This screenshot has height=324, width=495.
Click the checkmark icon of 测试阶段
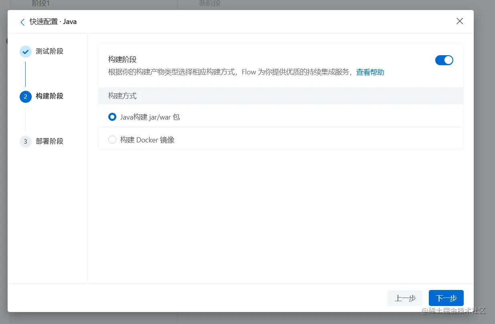26,52
